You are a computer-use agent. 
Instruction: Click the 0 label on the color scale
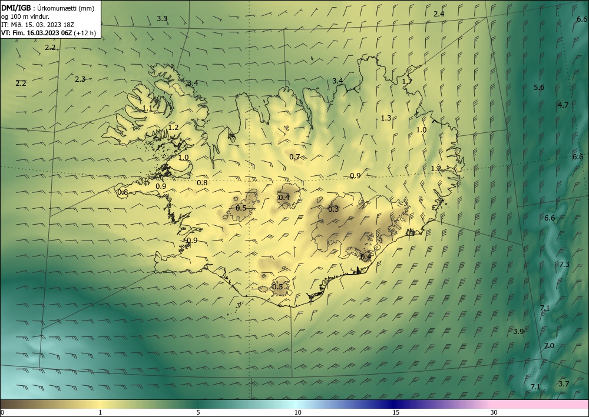coord(2,413)
